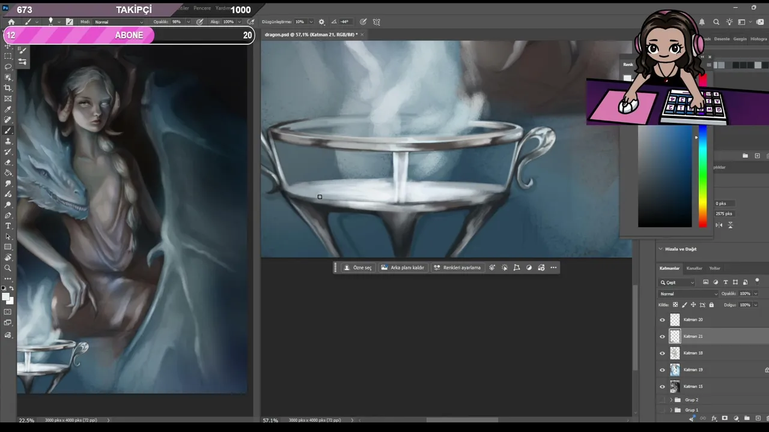The width and height of the screenshot is (769, 432).
Task: Hide the Katman 15 layer
Action: pos(663,387)
